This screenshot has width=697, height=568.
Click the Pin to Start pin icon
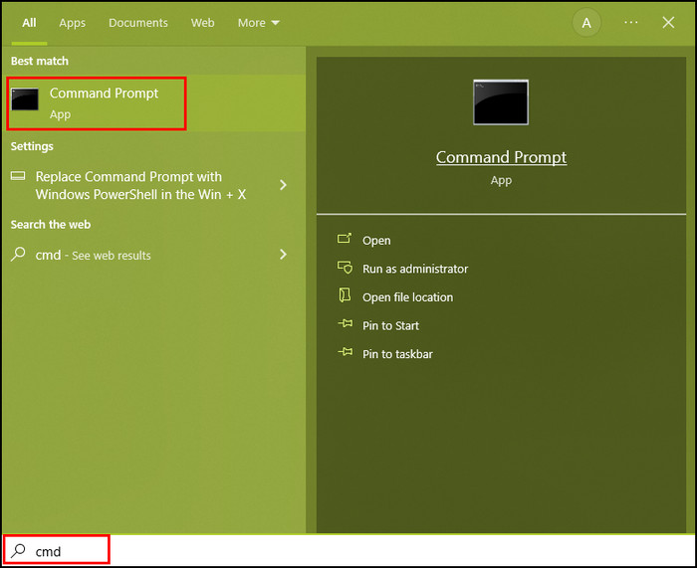tap(345, 323)
